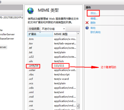
Task: Open the 联机帮助 online help link
Action: coord(95,32)
